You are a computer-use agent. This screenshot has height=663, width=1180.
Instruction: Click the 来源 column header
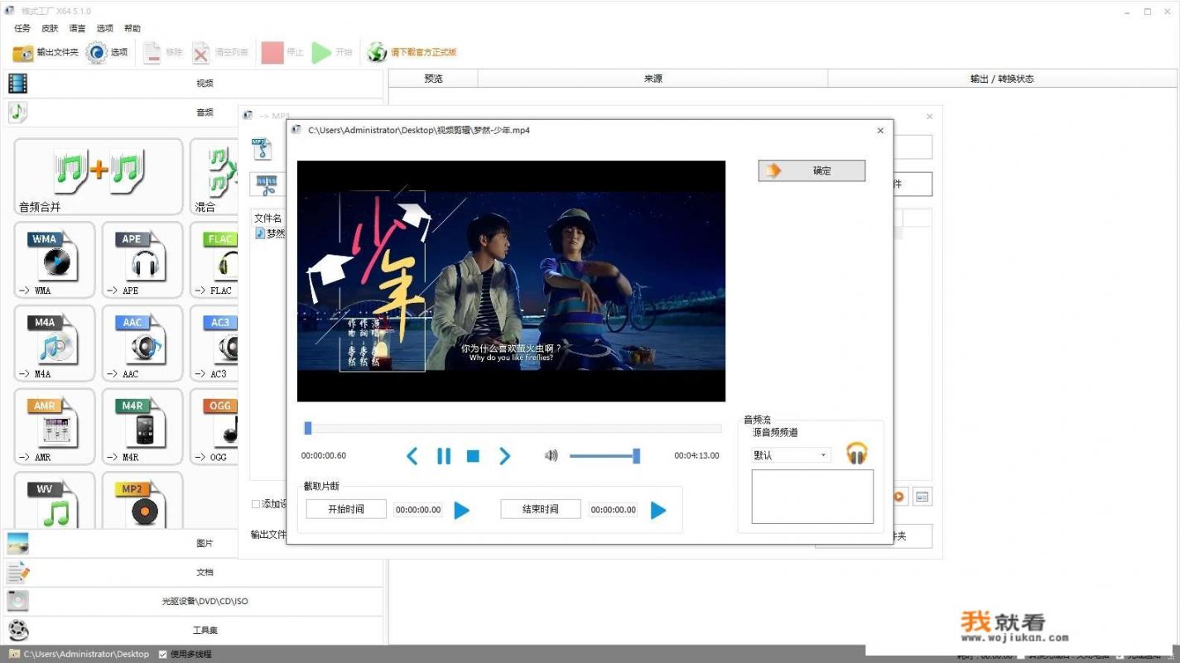pyautogui.click(x=653, y=79)
